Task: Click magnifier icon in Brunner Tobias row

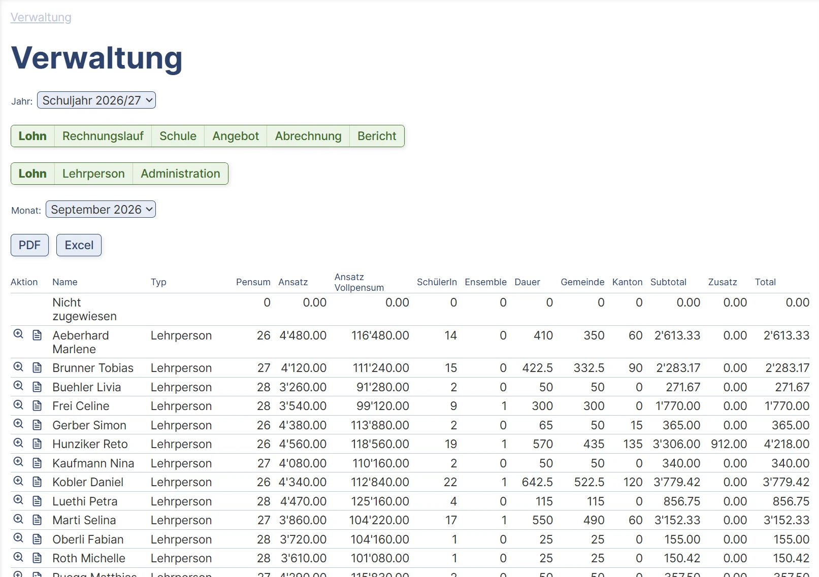Action: [18, 366]
